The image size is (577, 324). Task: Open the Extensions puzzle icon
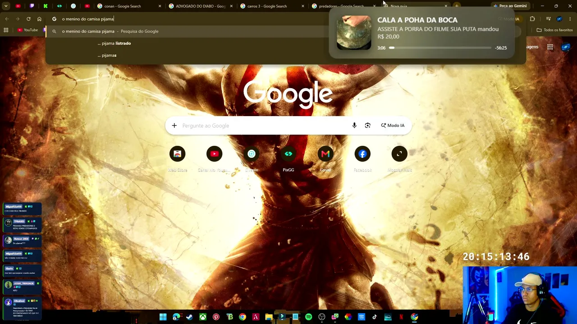coord(532,19)
